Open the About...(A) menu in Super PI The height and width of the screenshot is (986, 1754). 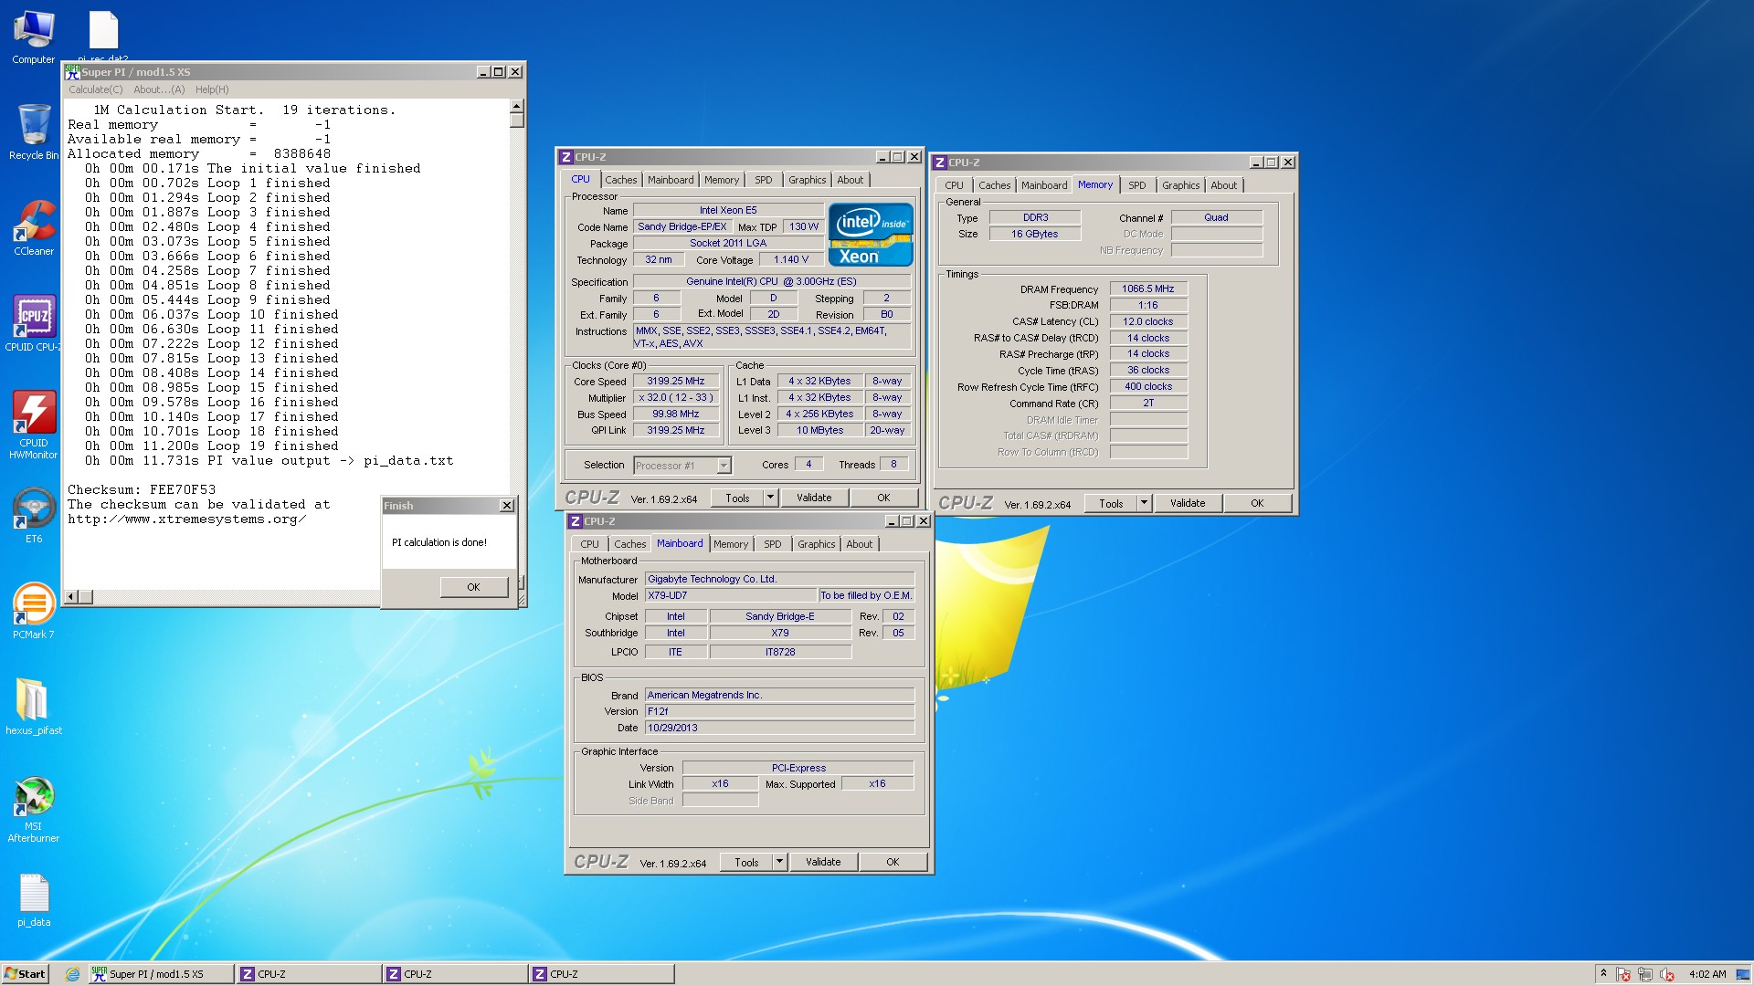pos(159,89)
